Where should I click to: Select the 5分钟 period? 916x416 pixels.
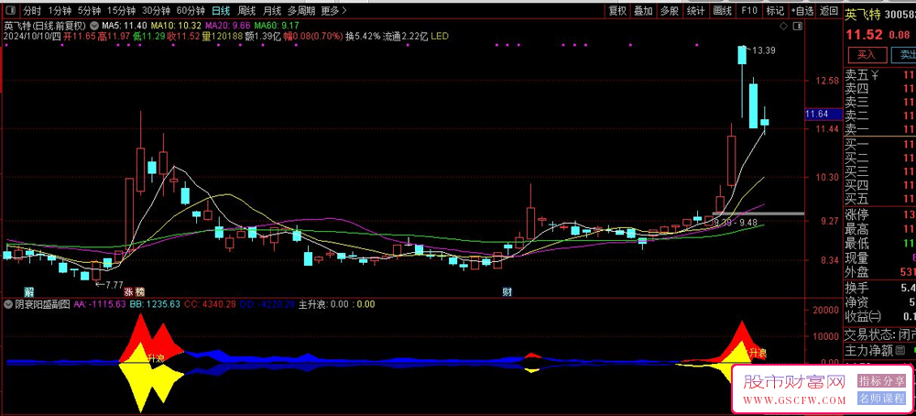[x=89, y=10]
